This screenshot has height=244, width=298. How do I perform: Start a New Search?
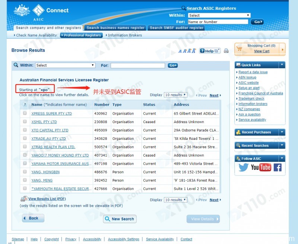coord(120,219)
